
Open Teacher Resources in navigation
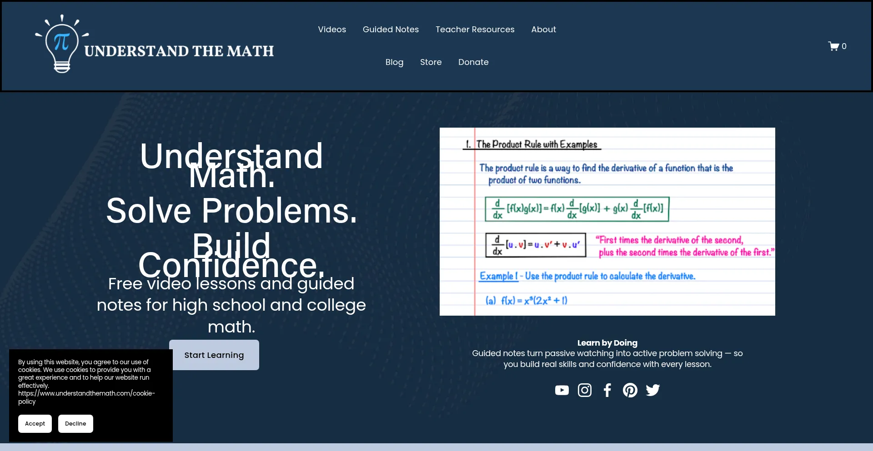[x=475, y=30]
